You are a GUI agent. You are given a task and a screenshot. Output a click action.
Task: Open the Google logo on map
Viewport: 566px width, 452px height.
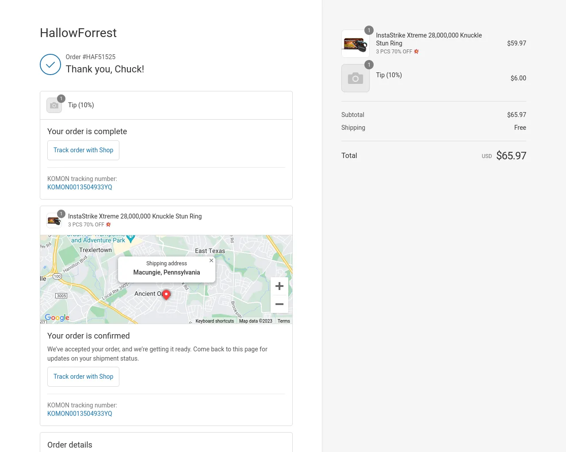(x=57, y=317)
